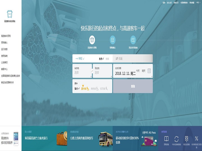
Task: Open 公告事项 in the left sidebar
Action: tap(4, 63)
